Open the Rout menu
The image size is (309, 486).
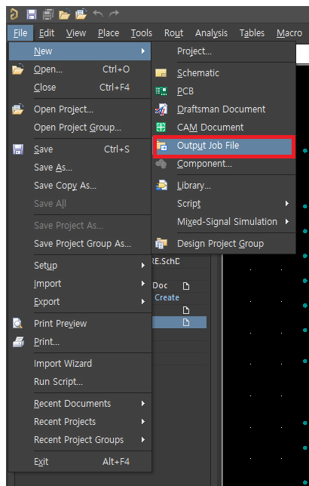173,33
